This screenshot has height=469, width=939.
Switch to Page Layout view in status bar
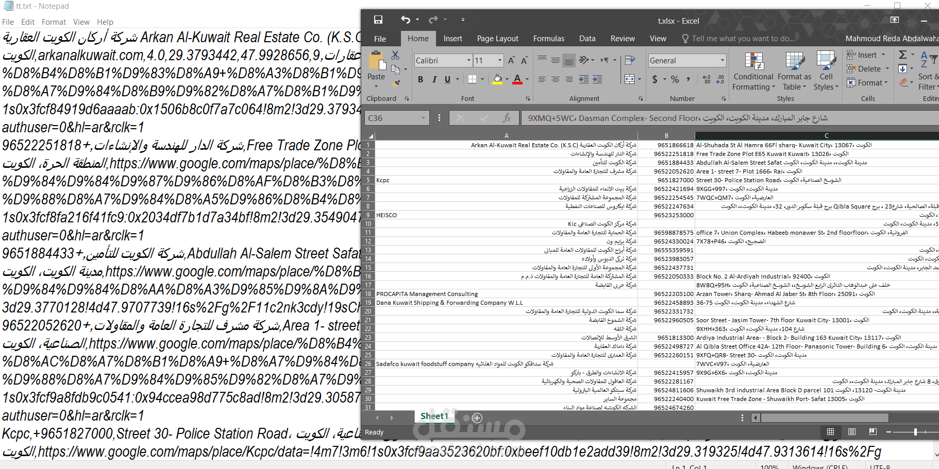click(851, 432)
